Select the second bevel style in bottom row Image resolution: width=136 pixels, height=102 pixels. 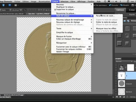(x=127, y=43)
